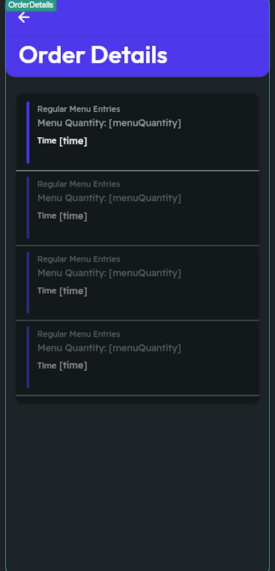Click Menu Quantity text on fourth order

point(109,348)
